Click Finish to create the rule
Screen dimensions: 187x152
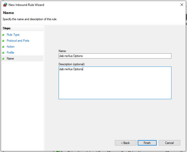click(x=147, y=143)
